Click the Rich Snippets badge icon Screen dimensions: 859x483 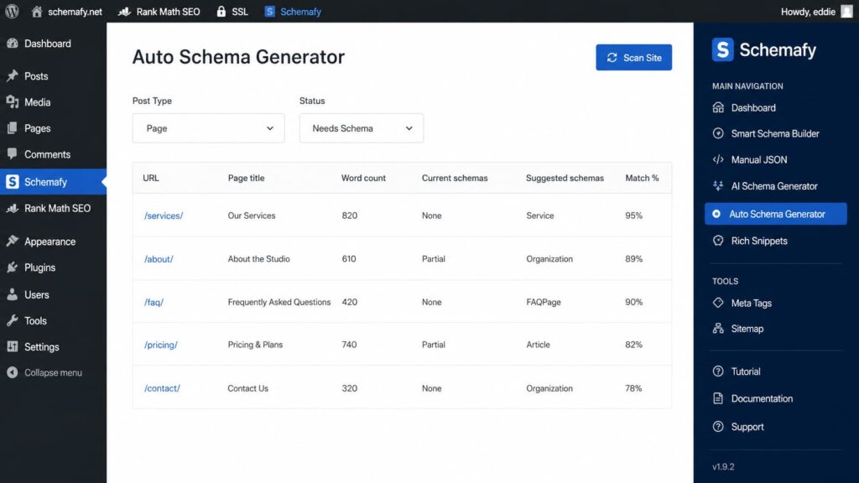pos(718,241)
